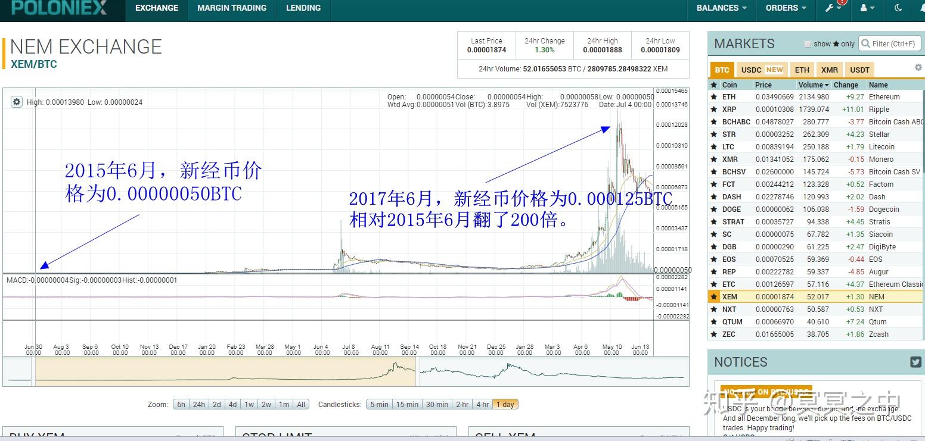Click the search magnifier in market filter
Viewport: 925px width, 441px height.
[x=866, y=43]
